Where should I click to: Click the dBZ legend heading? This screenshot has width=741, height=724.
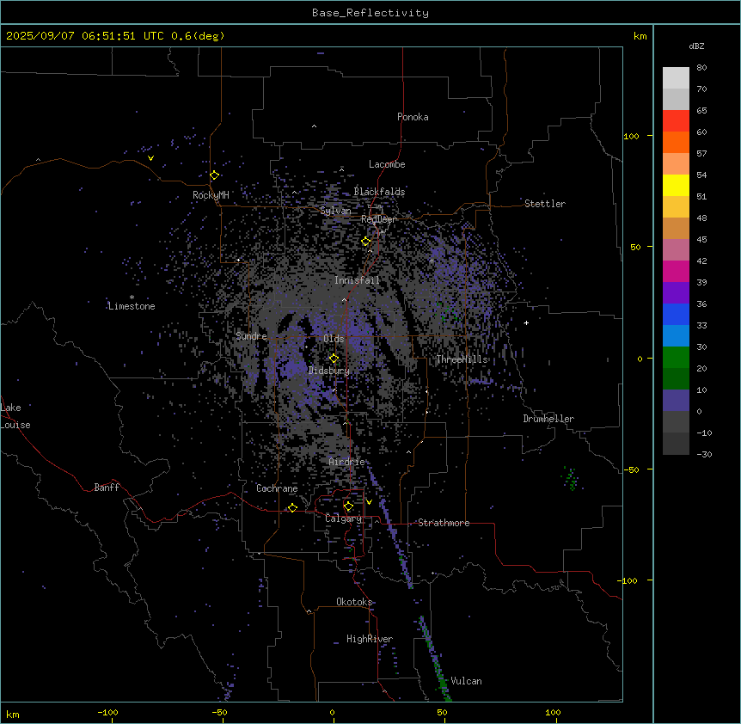pos(696,46)
